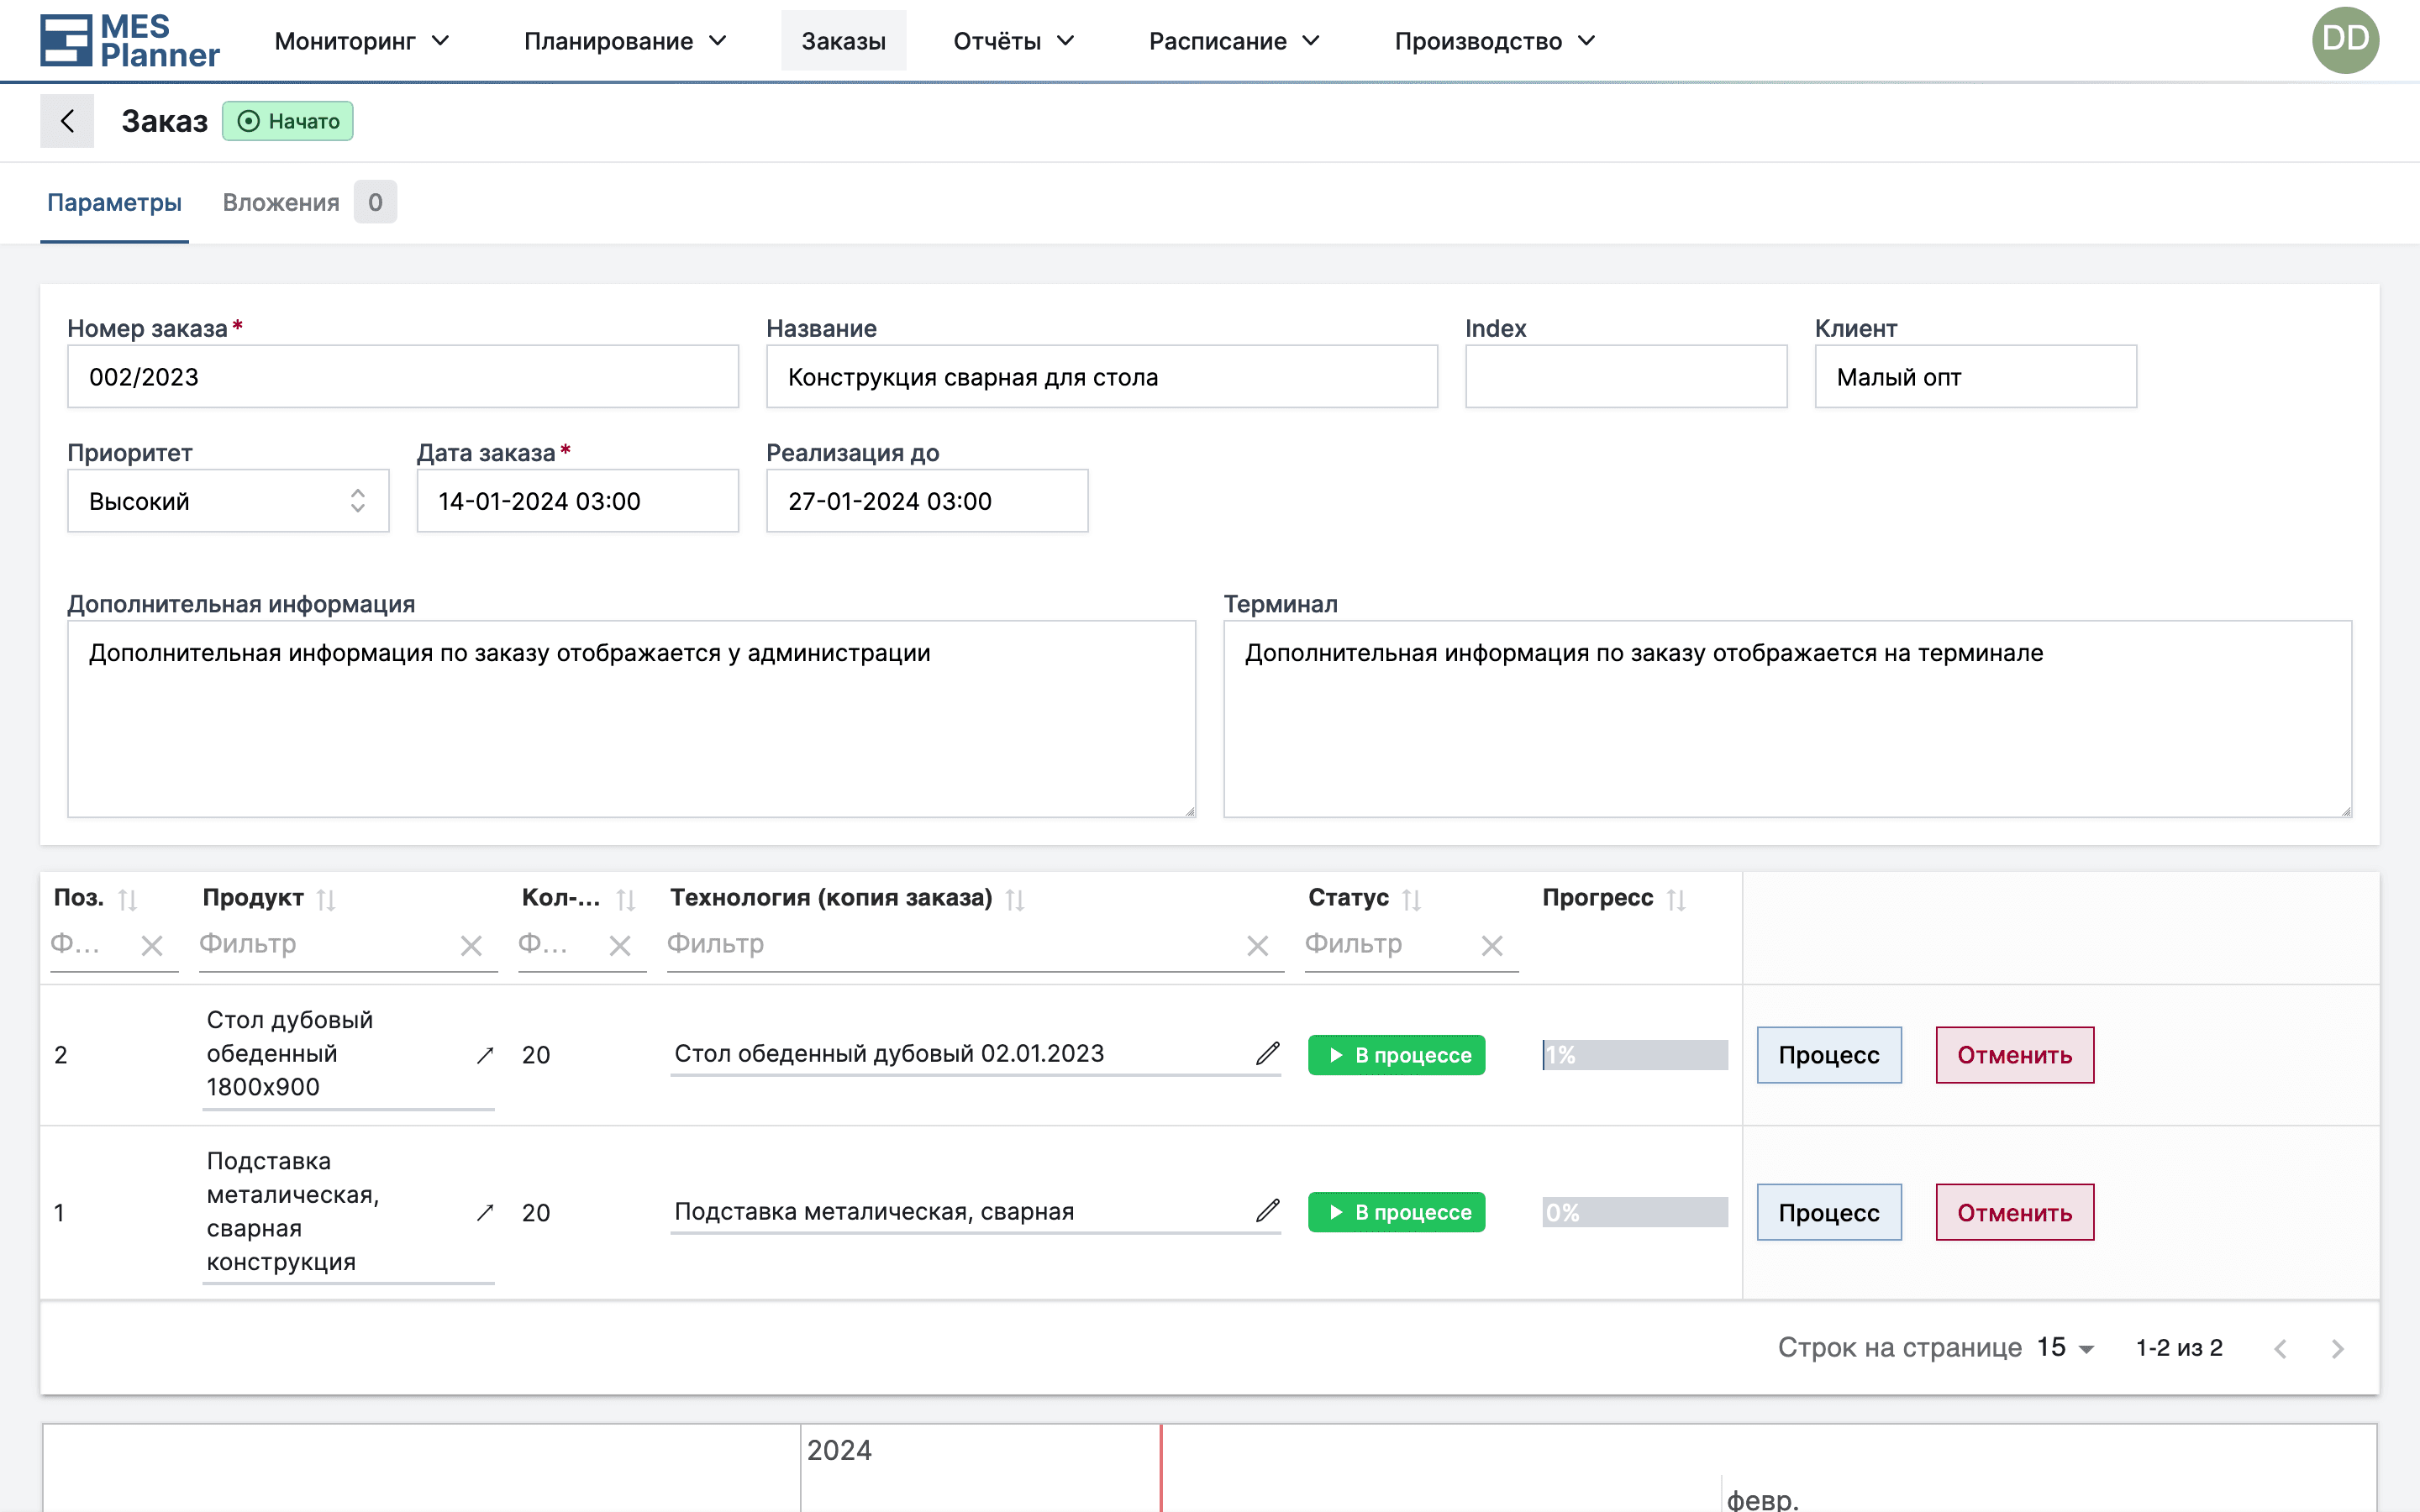Click В процессе status on position 1
The image size is (2420, 1512).
(1396, 1212)
